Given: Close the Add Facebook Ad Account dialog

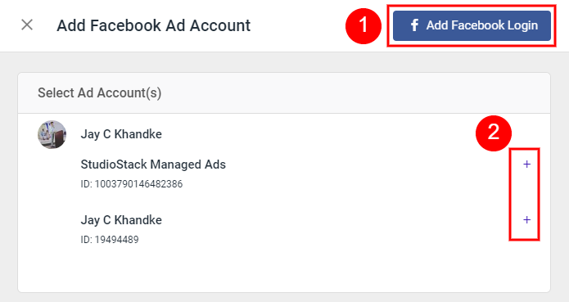Looking at the screenshot, I should tap(27, 25).
